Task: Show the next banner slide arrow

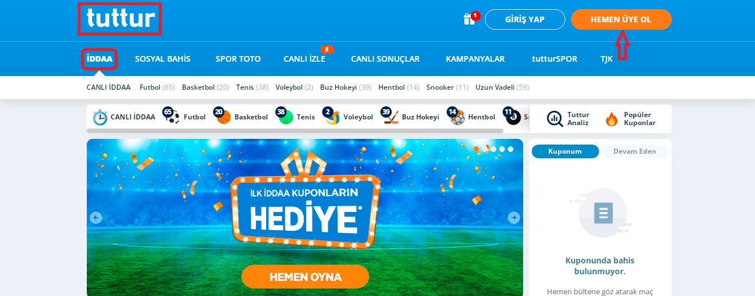Action: (x=514, y=218)
